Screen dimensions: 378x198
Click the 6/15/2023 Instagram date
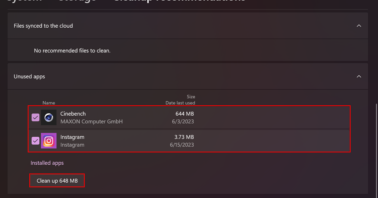pyautogui.click(x=182, y=145)
